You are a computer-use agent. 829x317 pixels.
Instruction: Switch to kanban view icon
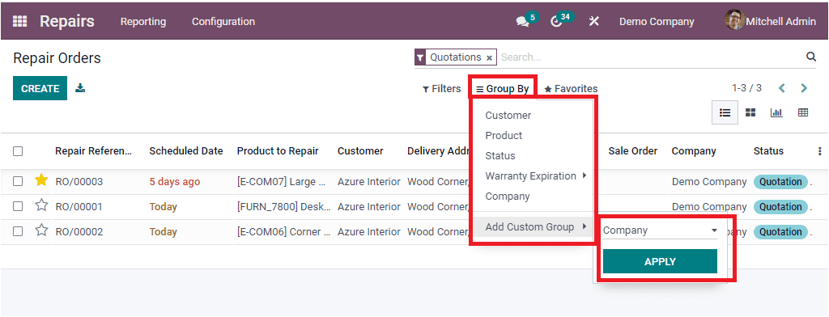click(x=750, y=112)
